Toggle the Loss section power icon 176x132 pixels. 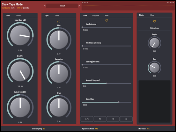point(106,20)
